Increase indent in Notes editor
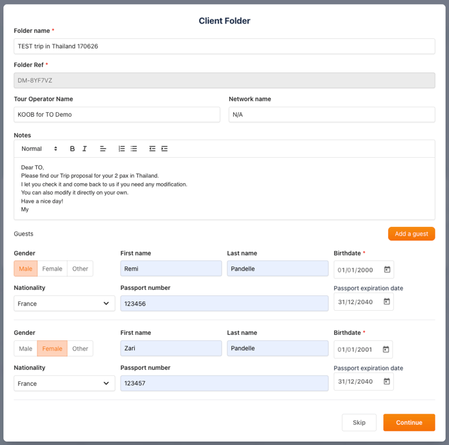This screenshot has height=445, width=449. (164, 148)
